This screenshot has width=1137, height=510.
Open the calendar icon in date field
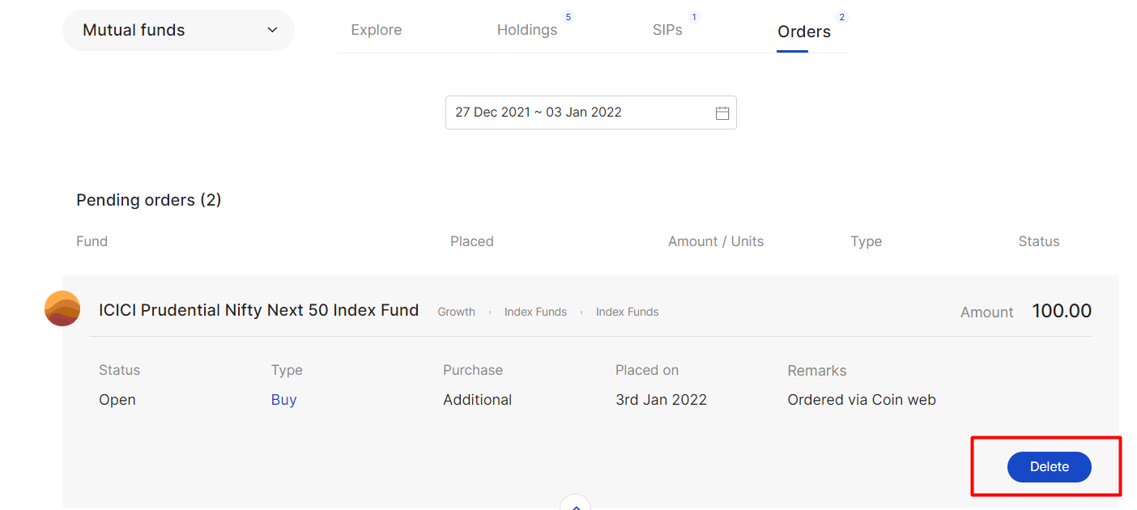coord(722,113)
